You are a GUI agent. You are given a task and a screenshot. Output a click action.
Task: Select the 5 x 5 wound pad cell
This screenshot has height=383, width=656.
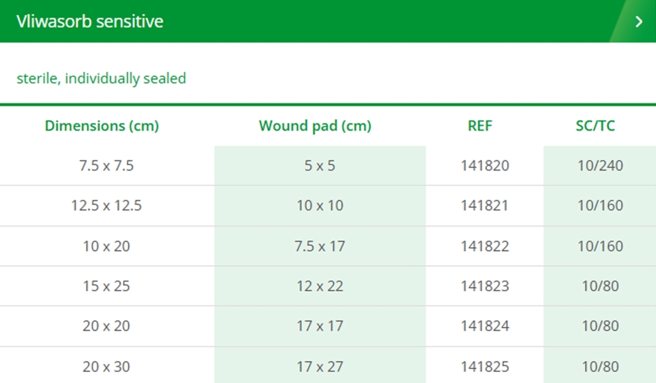320,166
